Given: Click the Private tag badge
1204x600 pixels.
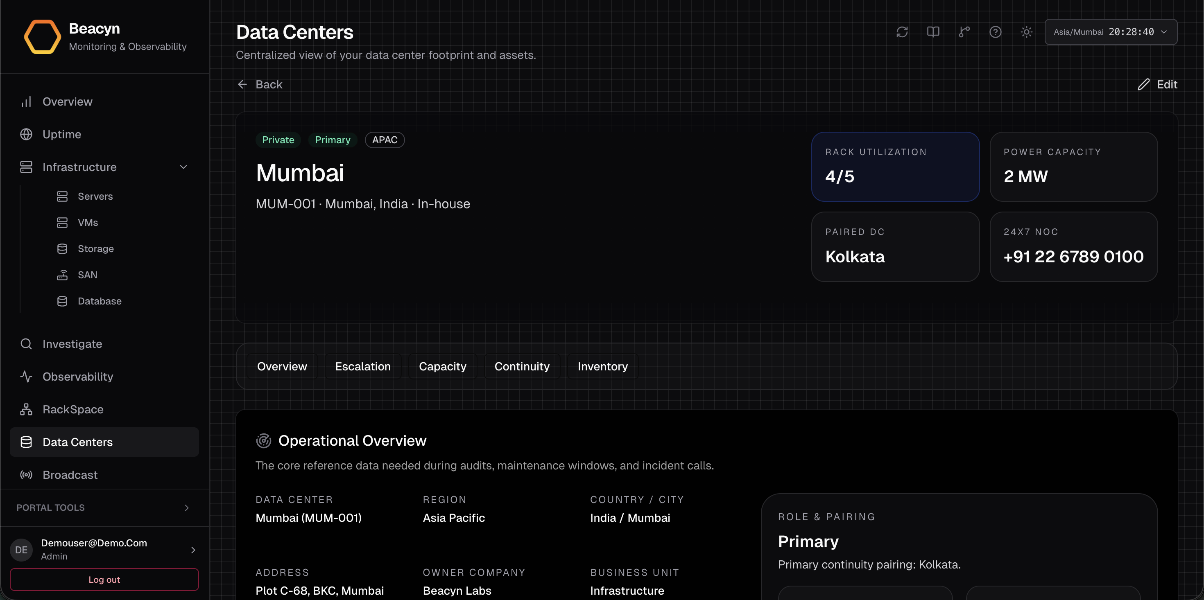Looking at the screenshot, I should 278,140.
